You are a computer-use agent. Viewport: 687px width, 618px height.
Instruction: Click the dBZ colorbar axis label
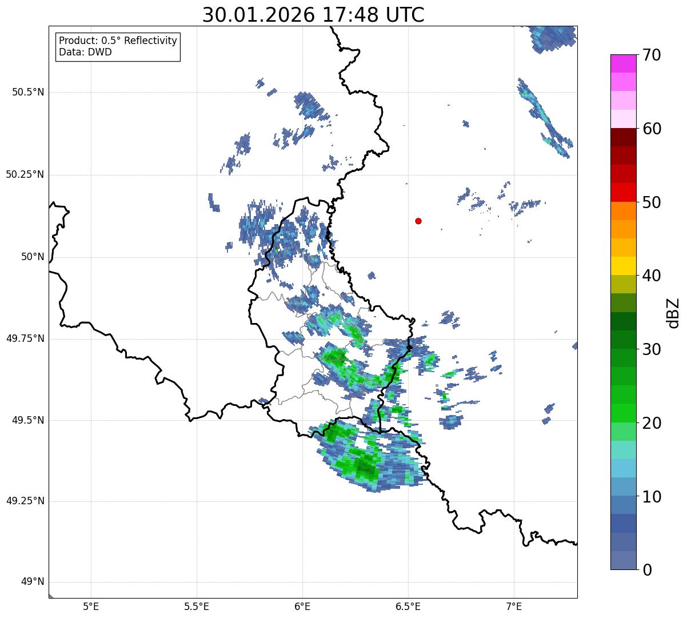point(674,313)
